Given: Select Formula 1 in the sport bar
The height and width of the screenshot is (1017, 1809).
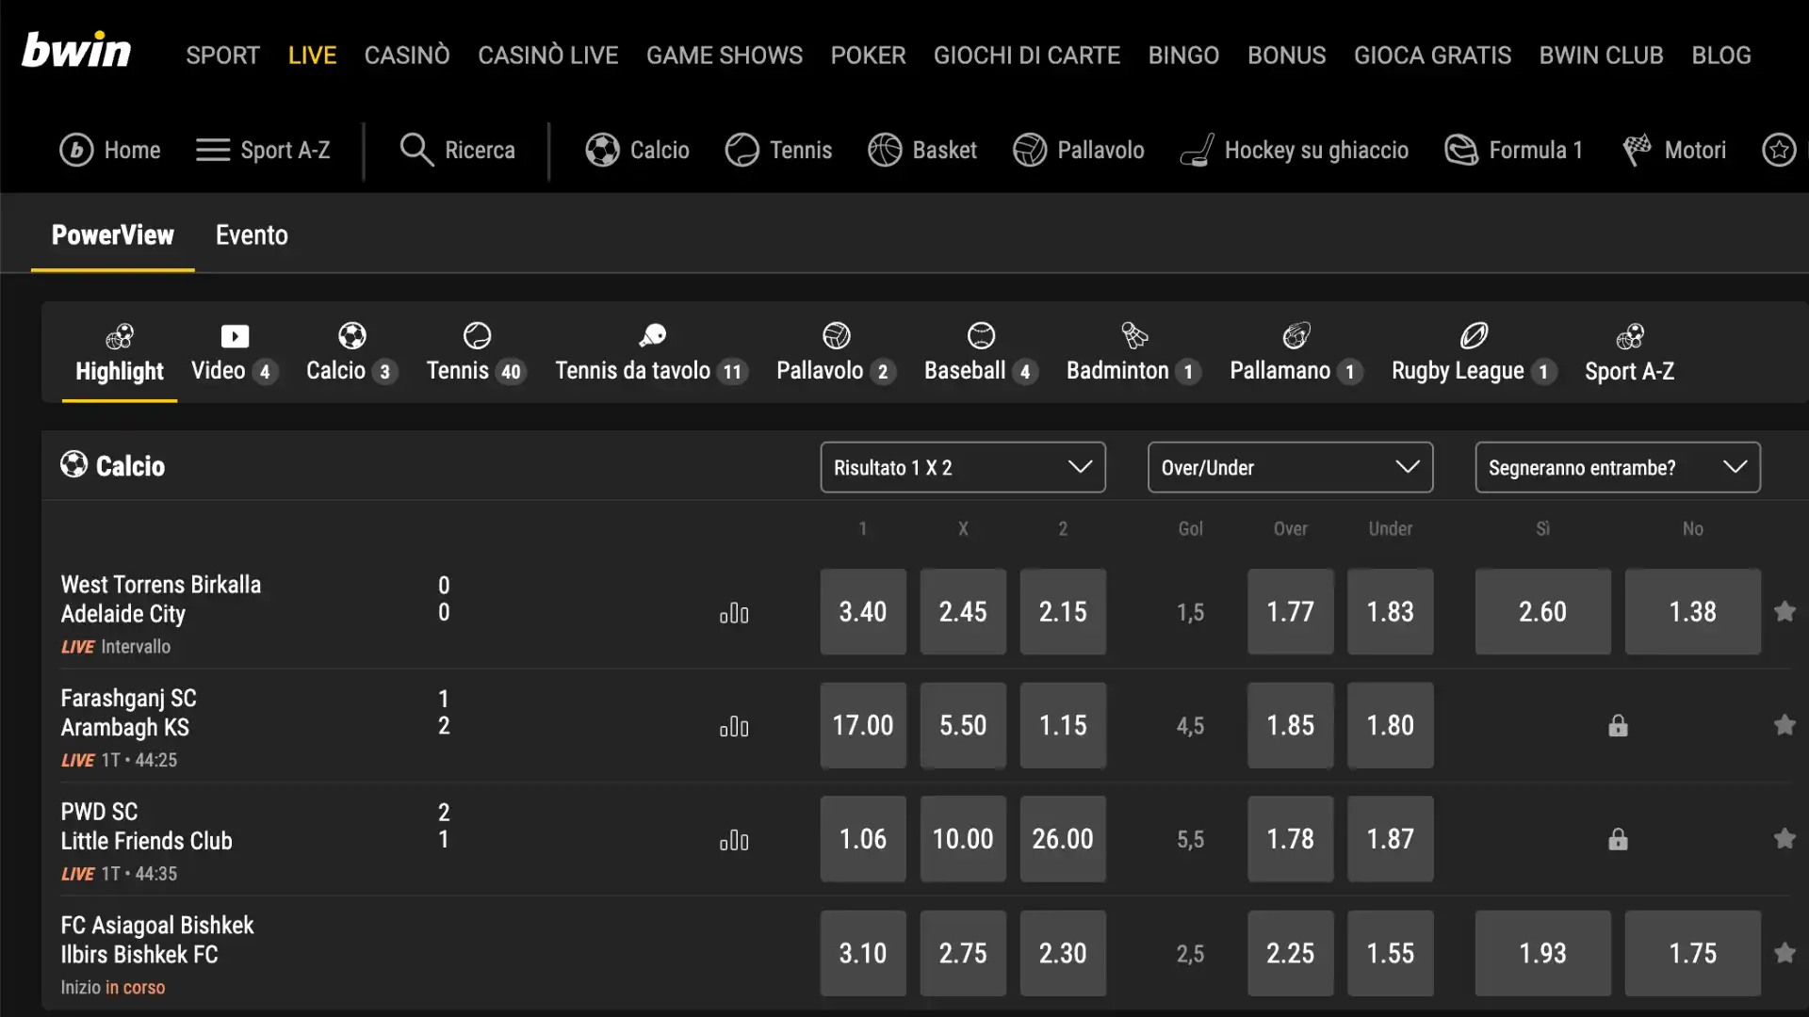Looking at the screenshot, I should click(1514, 151).
